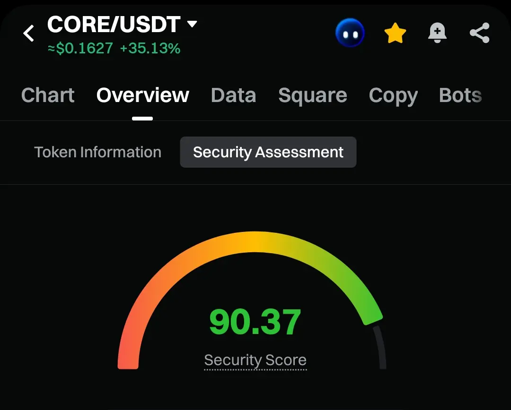Go back with the left arrow icon
Image resolution: width=511 pixels, height=410 pixels.
point(29,33)
